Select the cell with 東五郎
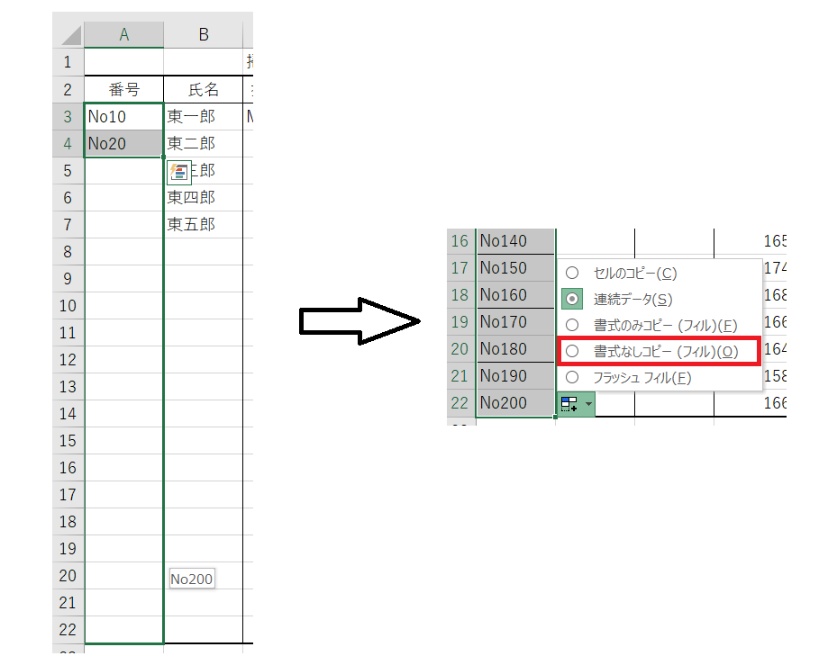 pyautogui.click(x=203, y=225)
